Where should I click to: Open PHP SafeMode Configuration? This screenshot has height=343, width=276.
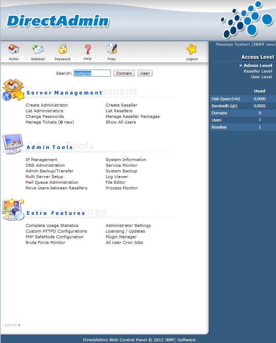tap(54, 237)
